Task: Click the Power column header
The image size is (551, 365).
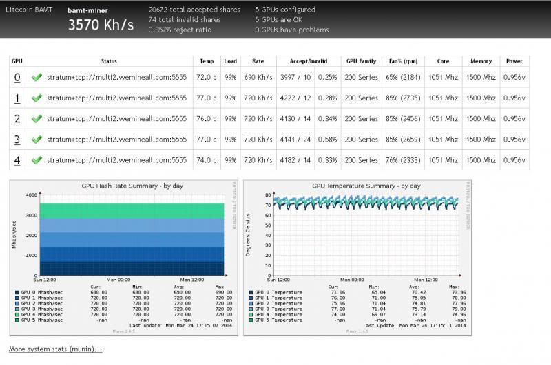Action: [514, 61]
